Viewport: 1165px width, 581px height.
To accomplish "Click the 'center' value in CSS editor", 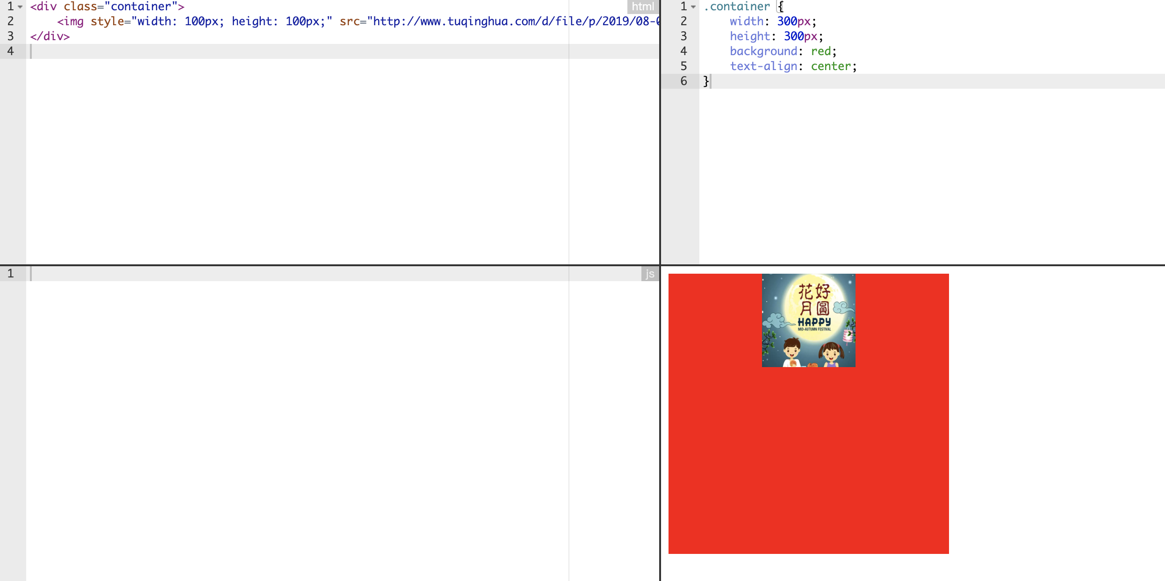I will pos(831,66).
